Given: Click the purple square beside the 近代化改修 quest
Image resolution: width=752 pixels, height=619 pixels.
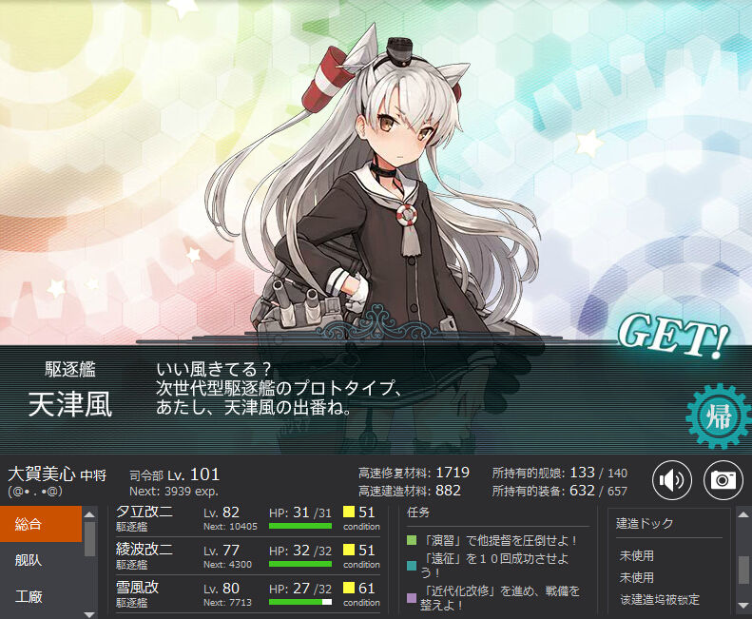Looking at the screenshot, I should [x=412, y=598].
